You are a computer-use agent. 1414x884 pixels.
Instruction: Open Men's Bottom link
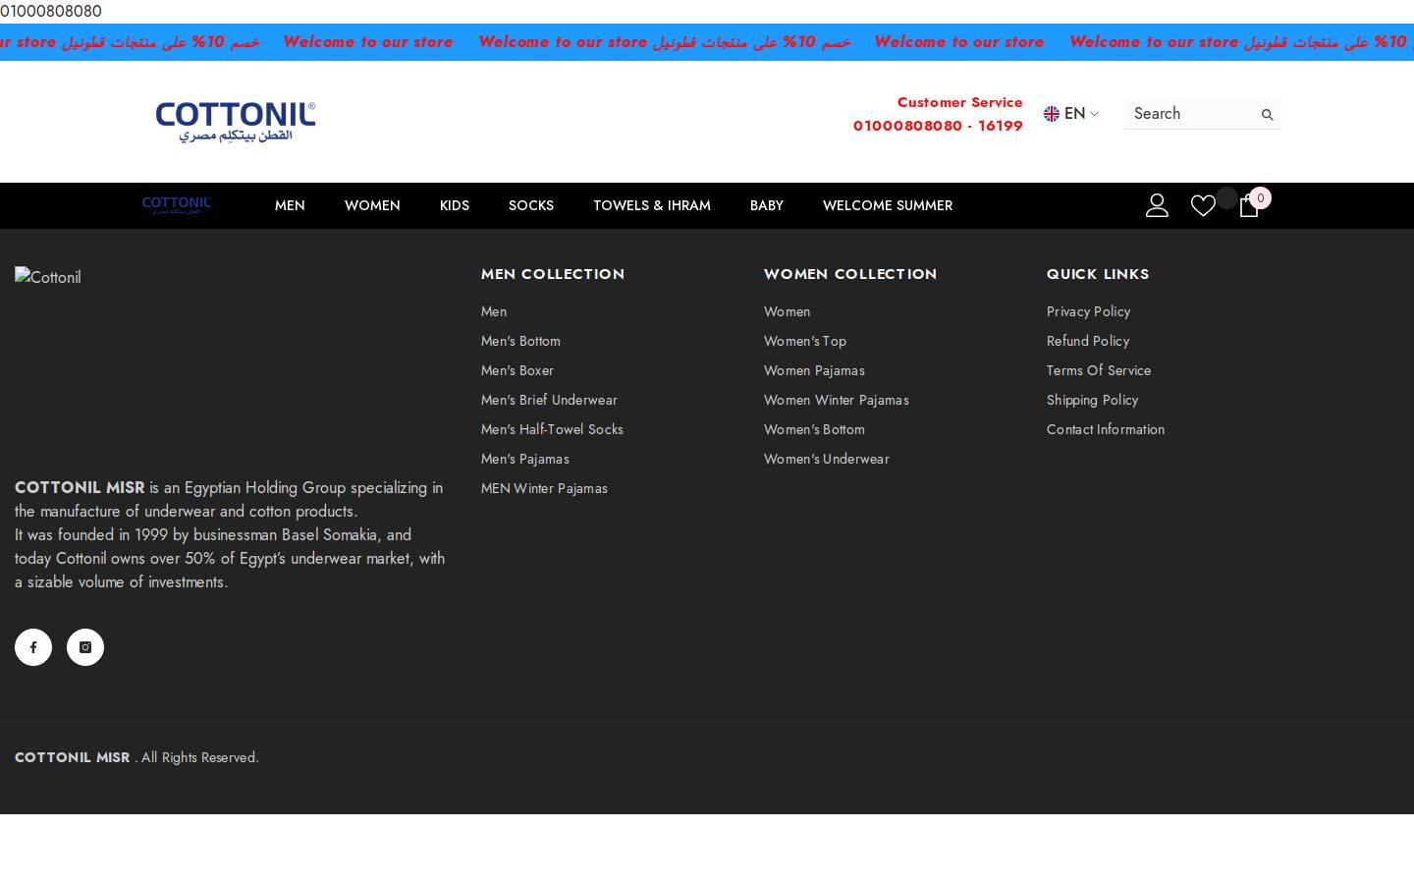pyautogui.click(x=520, y=341)
